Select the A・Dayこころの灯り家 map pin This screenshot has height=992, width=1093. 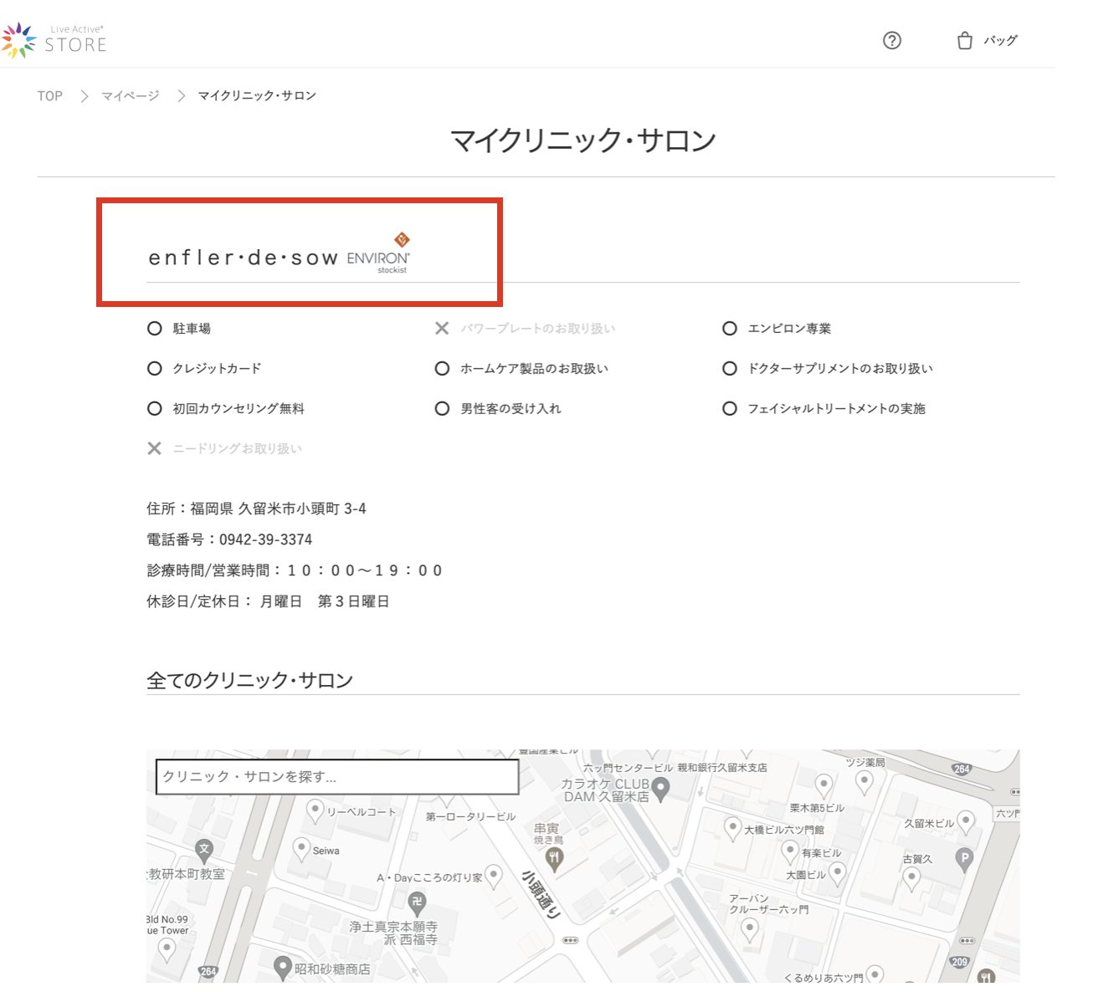494,875
